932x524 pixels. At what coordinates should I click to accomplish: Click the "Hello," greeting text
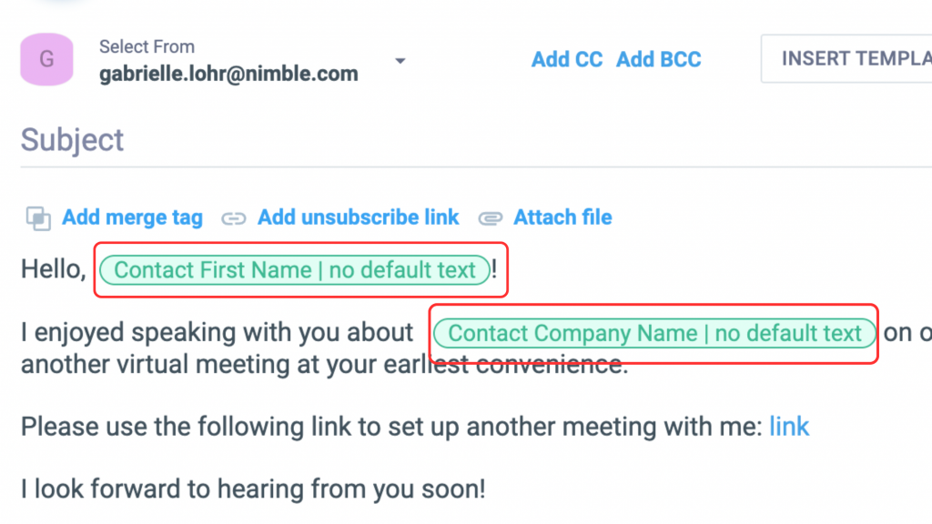(x=53, y=270)
